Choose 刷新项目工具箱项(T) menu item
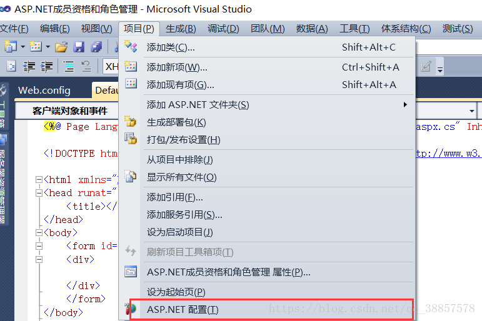 [267, 252]
